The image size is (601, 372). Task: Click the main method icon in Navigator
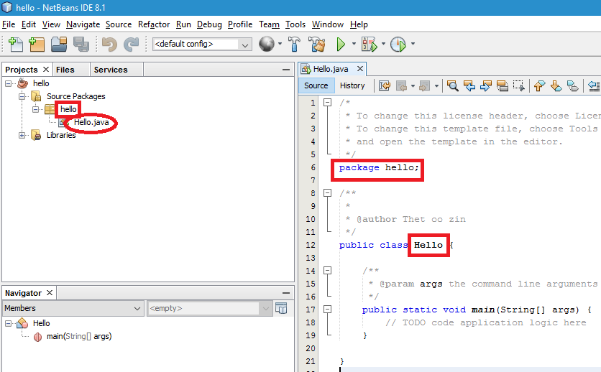pyautogui.click(x=37, y=337)
